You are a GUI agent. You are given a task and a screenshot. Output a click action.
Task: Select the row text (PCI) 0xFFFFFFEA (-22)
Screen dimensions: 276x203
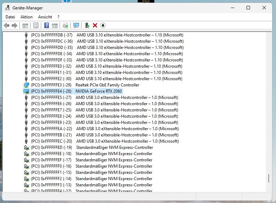[x=51, y=129]
